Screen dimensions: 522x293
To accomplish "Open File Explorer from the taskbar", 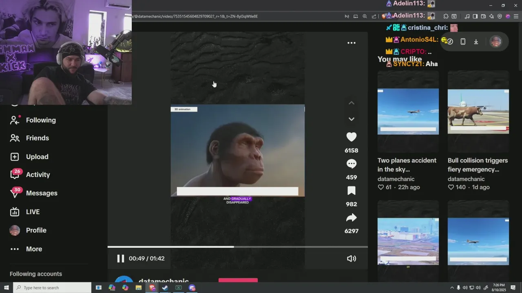I will coord(139,288).
